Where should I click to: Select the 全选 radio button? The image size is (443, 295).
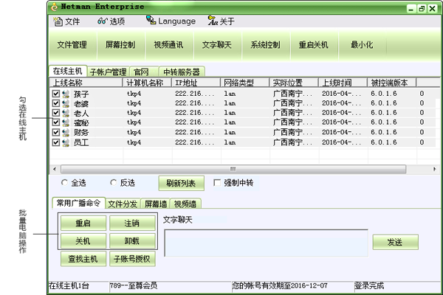click(63, 182)
